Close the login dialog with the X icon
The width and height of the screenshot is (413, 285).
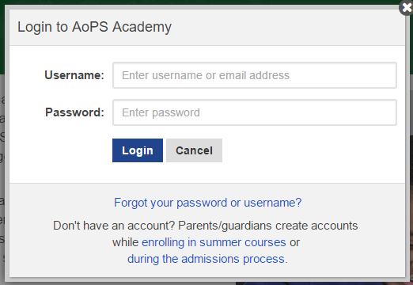pyautogui.click(x=407, y=7)
